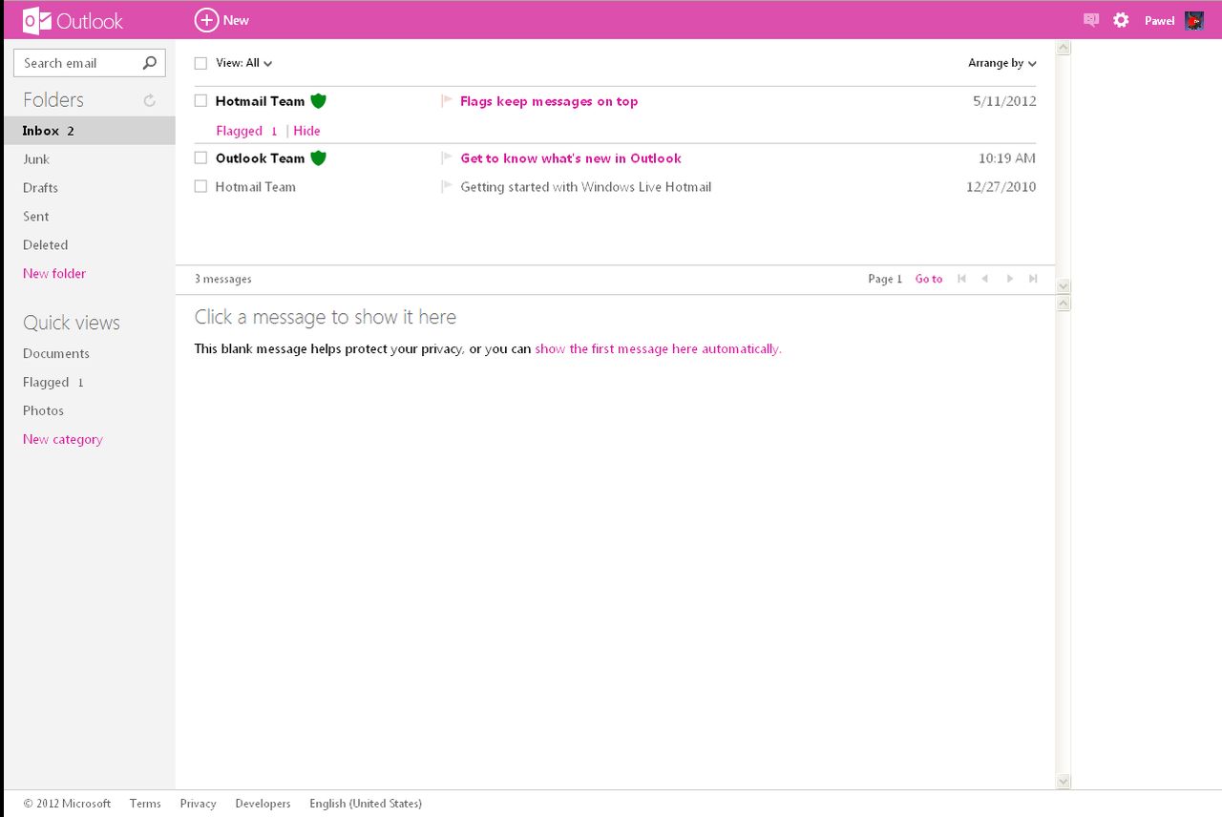The height and width of the screenshot is (817, 1222).
Task: Refresh folders using the circular arrow icon
Action: (x=150, y=100)
